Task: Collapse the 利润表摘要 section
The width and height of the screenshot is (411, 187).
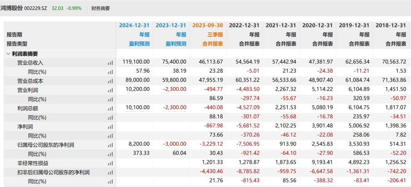Action: click(x=8, y=54)
